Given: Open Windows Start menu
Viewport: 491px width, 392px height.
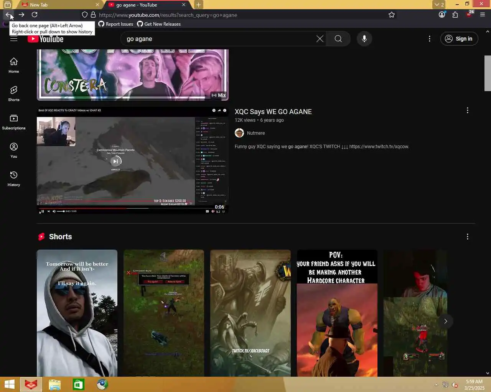Looking at the screenshot, I should pos(9,384).
